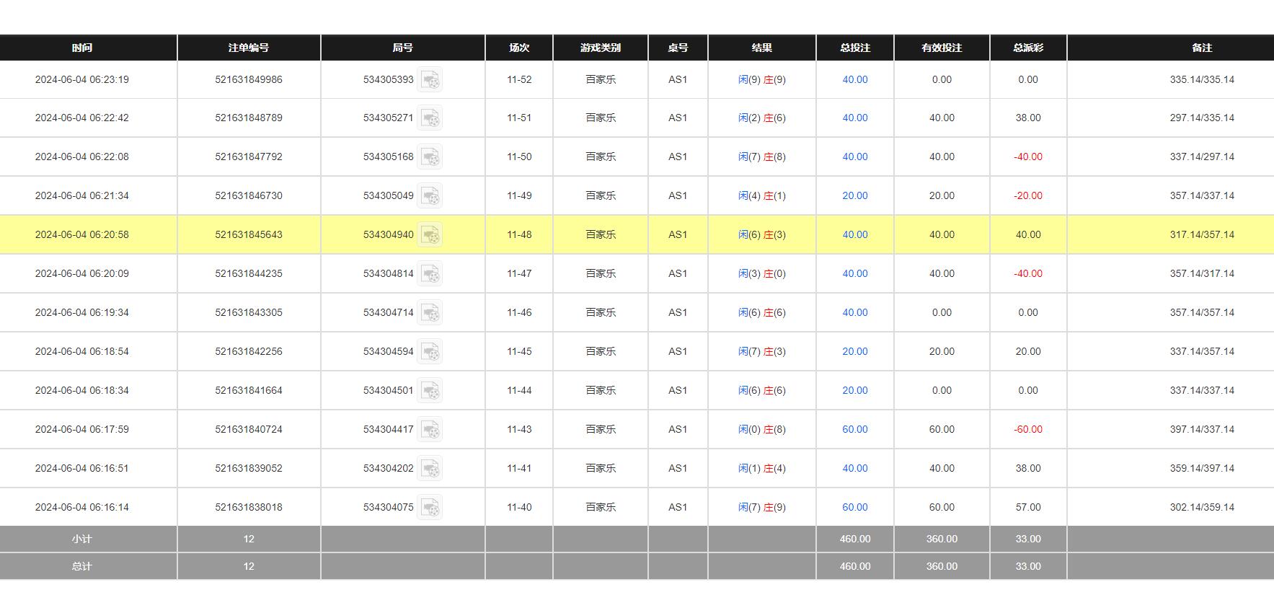Click replay icon next to 534304594
This screenshot has height=595, width=1274.
coord(430,352)
